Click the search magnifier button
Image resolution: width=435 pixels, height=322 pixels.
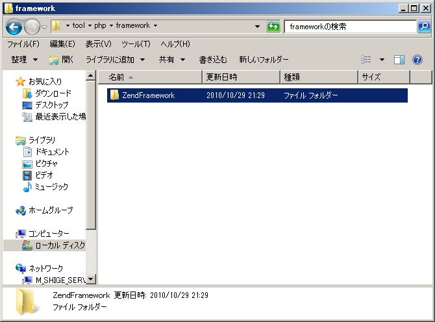click(x=424, y=27)
